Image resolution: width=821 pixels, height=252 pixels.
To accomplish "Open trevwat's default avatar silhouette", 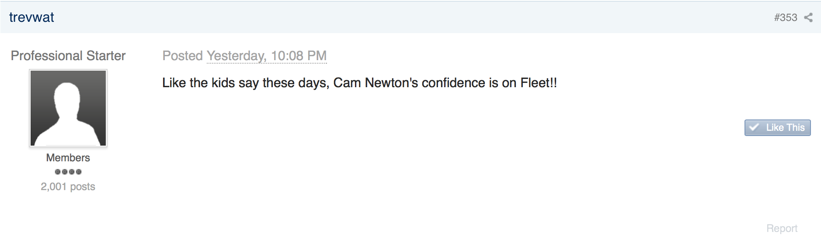I will [68, 108].
